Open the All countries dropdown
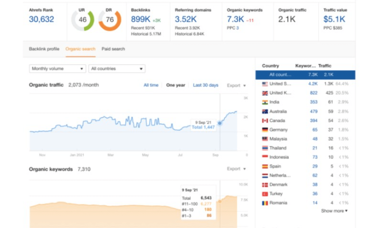Viewport: 379px width, 228px height. tap(117, 69)
